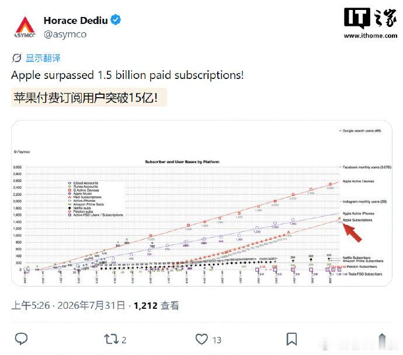Screen dimensions: 403x355
Task: Click the blue verified badge
Action: tap(116, 20)
